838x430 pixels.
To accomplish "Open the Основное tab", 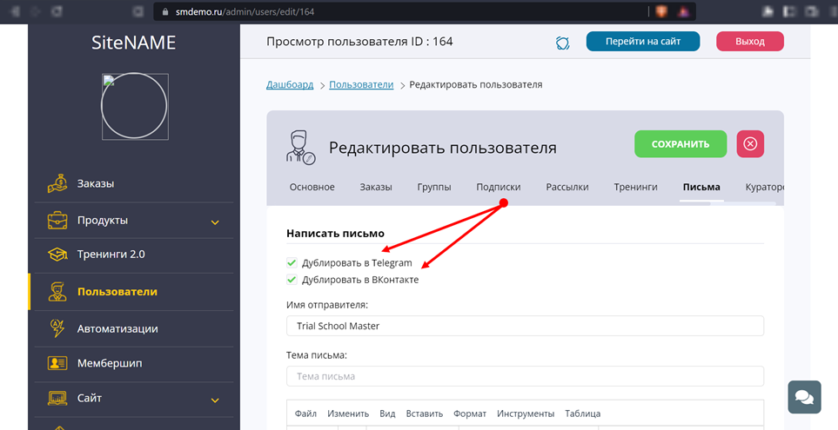I will 312,188.
